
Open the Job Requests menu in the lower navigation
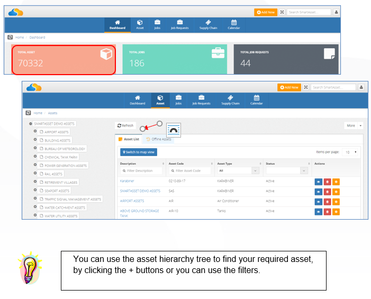point(201,101)
